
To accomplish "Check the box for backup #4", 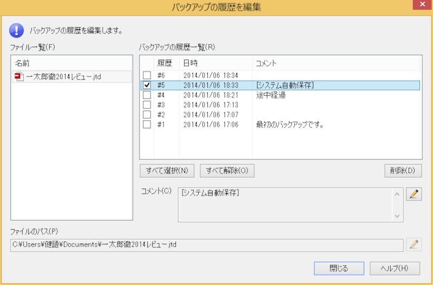I will pos(147,95).
